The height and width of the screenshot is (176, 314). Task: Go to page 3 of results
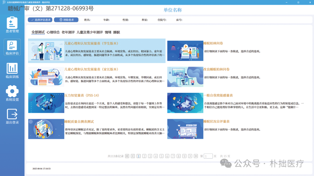pos(150,156)
